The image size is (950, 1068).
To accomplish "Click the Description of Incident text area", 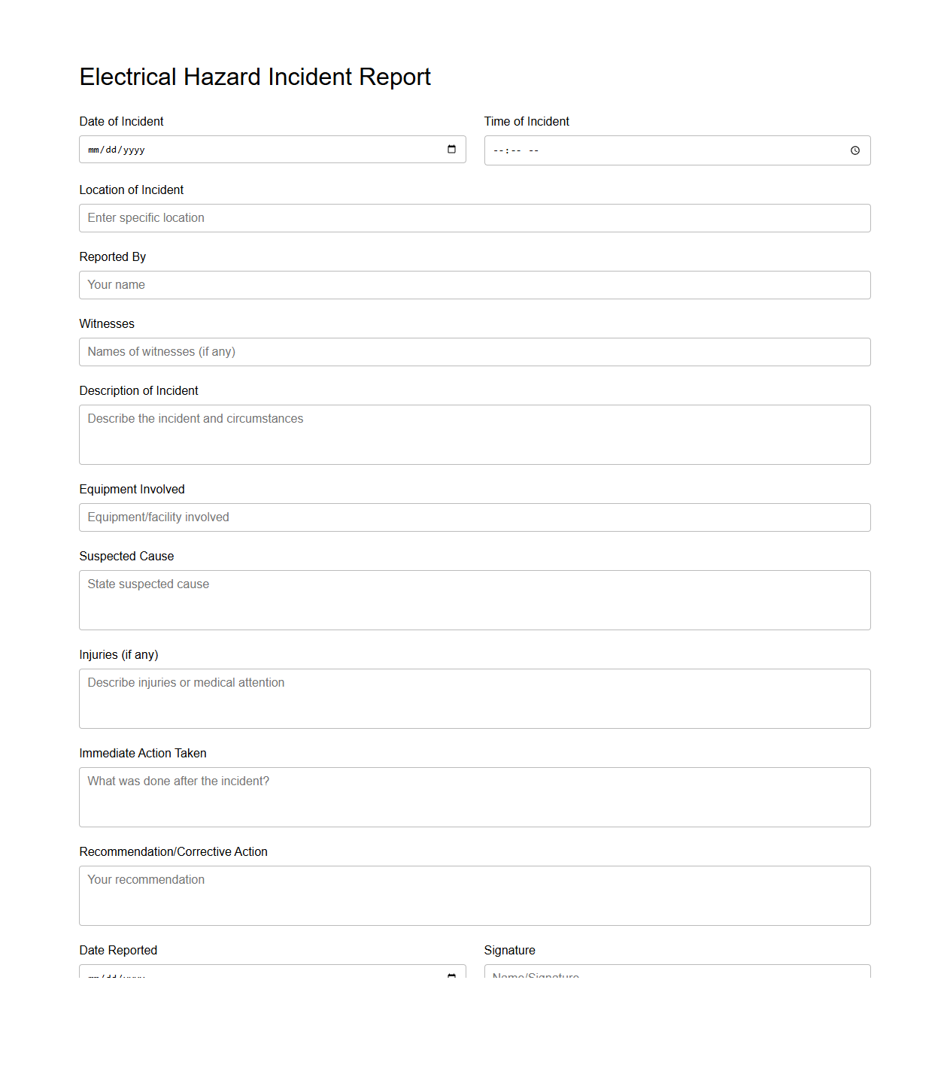I will [x=475, y=434].
